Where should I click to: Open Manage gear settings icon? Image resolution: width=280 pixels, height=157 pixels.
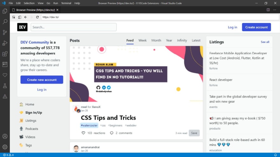click(5, 147)
